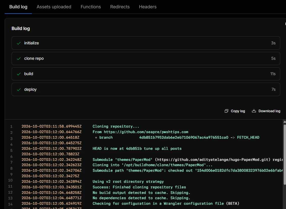Open the Functions tab
Viewport: 286px width, 209px height.
[91, 7]
